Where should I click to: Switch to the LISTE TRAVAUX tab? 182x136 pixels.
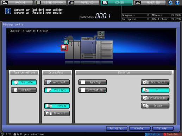point(50,2)
